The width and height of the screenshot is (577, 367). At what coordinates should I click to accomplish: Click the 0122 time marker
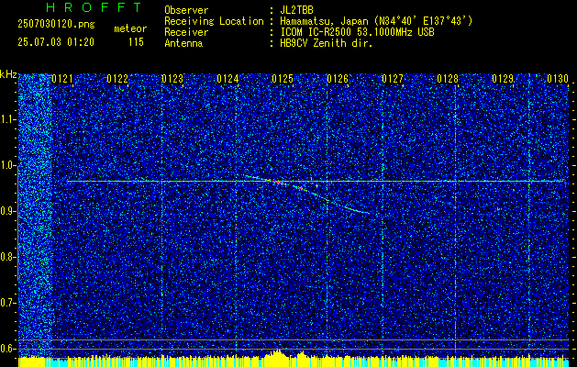click(117, 79)
